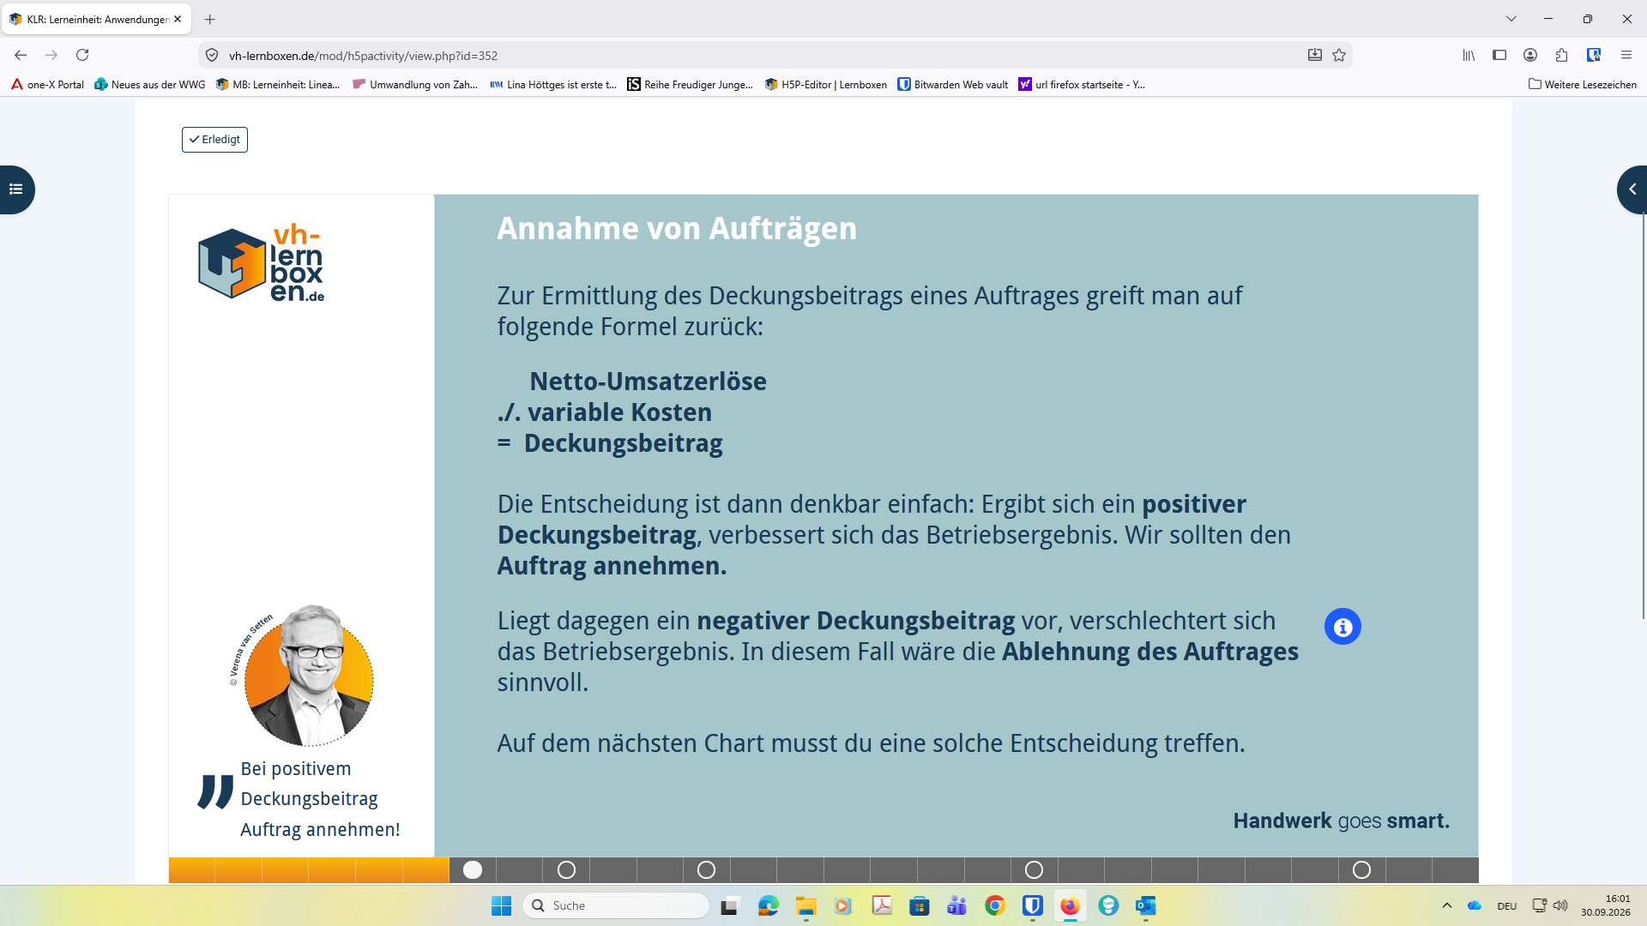Click the browser back arrow
This screenshot has width=1647, height=926.
21,55
